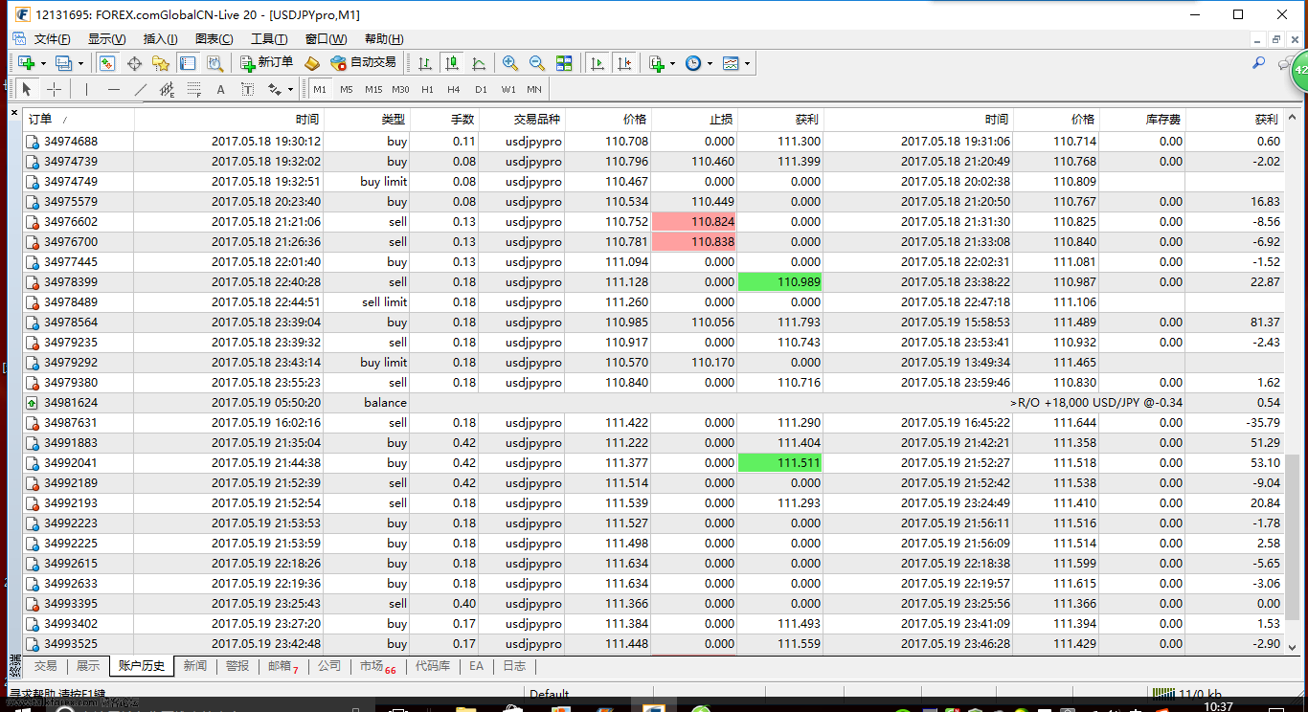Open the 文件(F) menu
Viewport: 1308px width, 712px height.
pyautogui.click(x=52, y=39)
